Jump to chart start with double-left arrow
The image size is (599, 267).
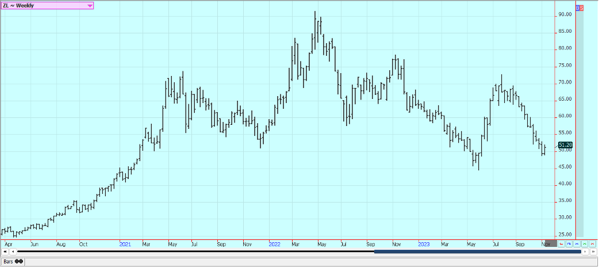tap(5, 251)
